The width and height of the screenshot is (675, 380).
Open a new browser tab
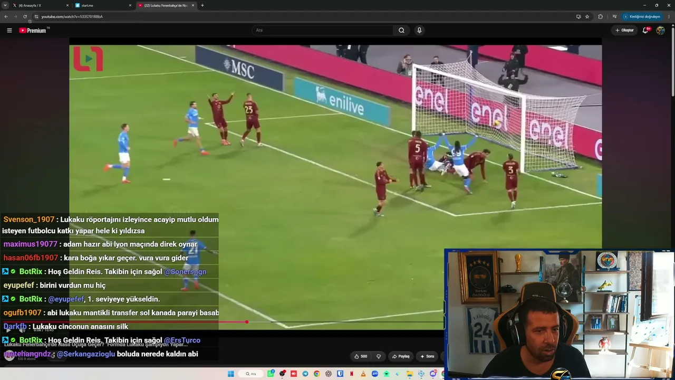(x=202, y=5)
